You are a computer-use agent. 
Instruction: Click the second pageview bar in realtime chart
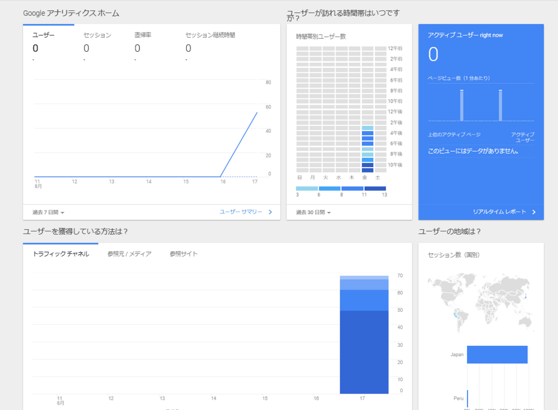point(500,105)
